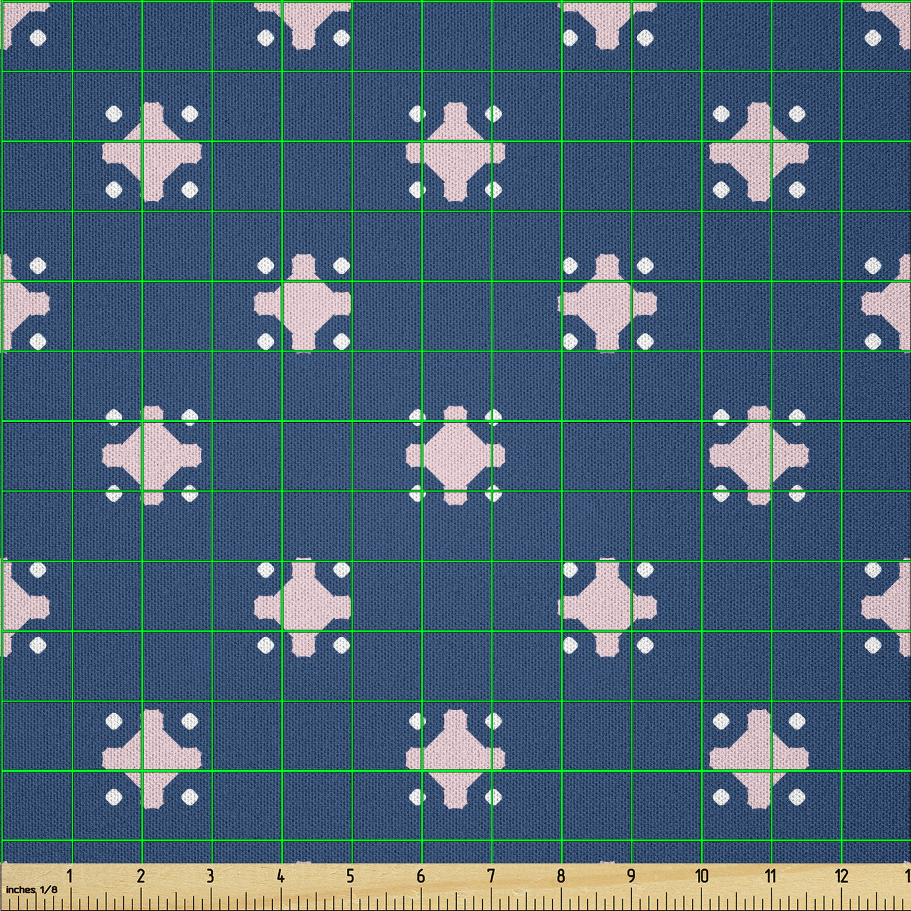Click the number 3 on the ruler
911x911 pixels.
[210, 876]
